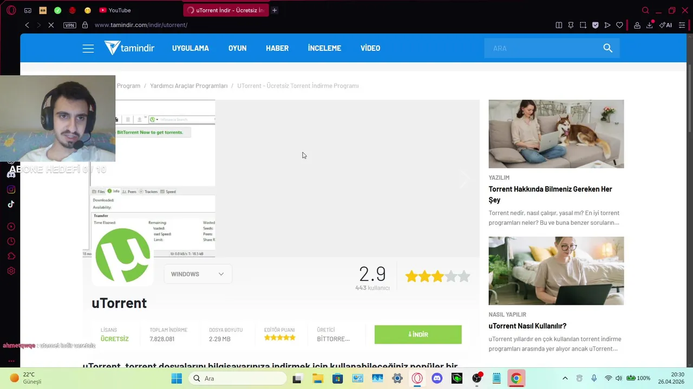The height and width of the screenshot is (389, 693).
Task: Open File Explorer from the taskbar
Action: coord(317,378)
